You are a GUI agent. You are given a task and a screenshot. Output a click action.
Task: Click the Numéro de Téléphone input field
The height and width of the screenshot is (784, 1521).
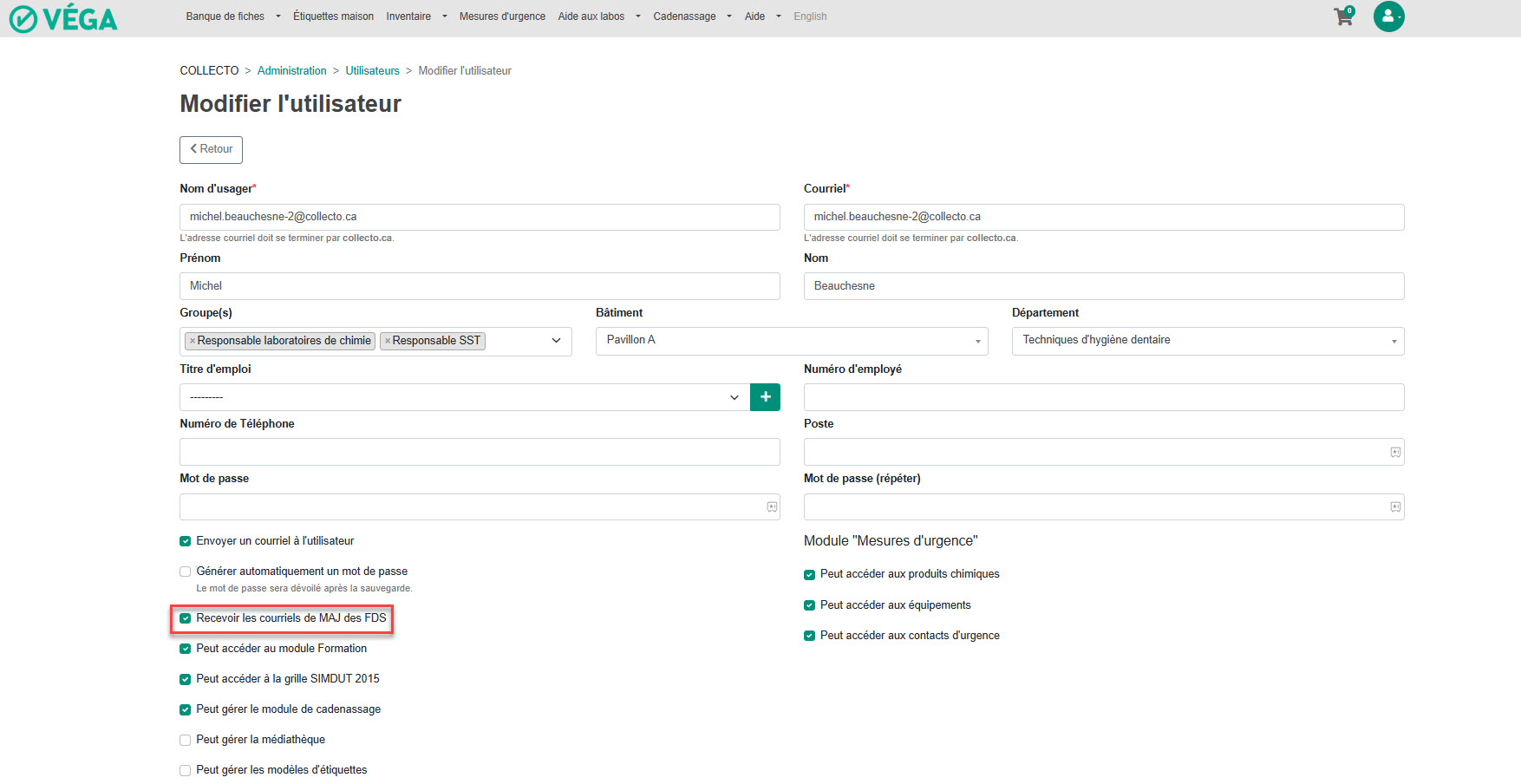tap(480, 452)
